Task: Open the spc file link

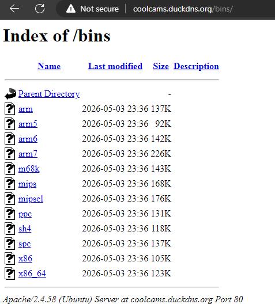Action: tap(25, 244)
